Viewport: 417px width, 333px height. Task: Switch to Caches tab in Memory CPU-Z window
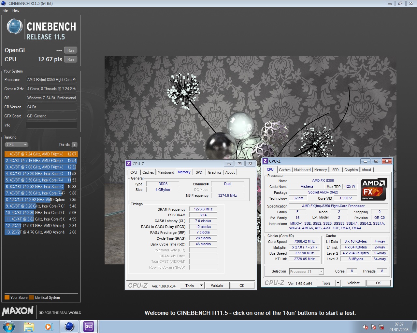point(148,172)
